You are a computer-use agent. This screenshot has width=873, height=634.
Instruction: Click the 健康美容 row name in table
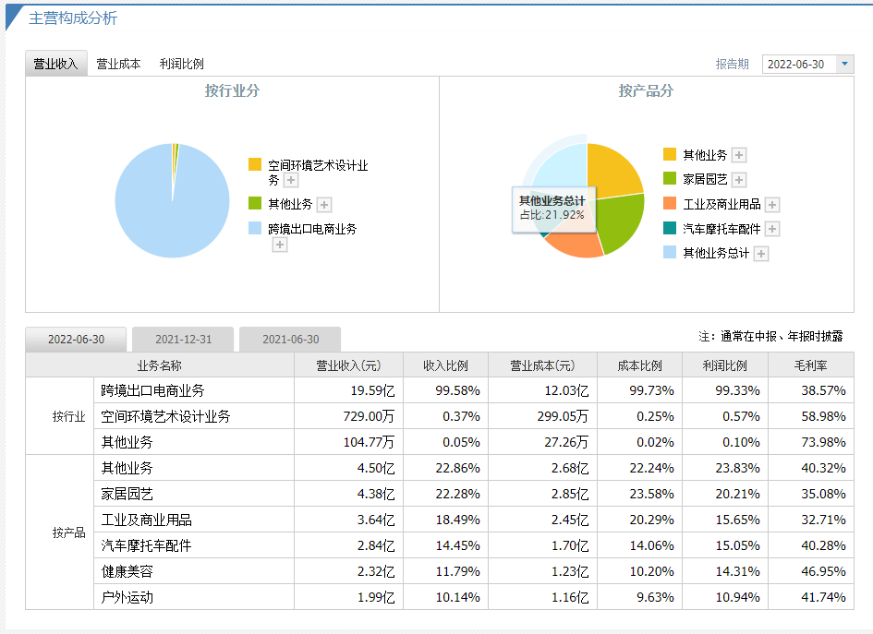point(127,571)
